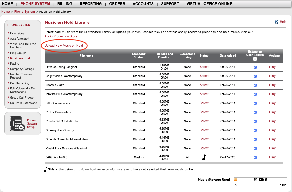
Task: Play the custom 6489_April-2020 file
Action: pos(272,157)
